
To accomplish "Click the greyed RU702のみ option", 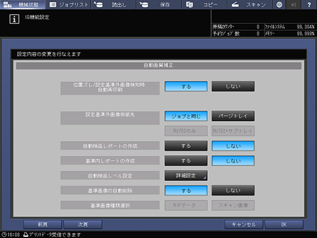I will coord(186,131).
